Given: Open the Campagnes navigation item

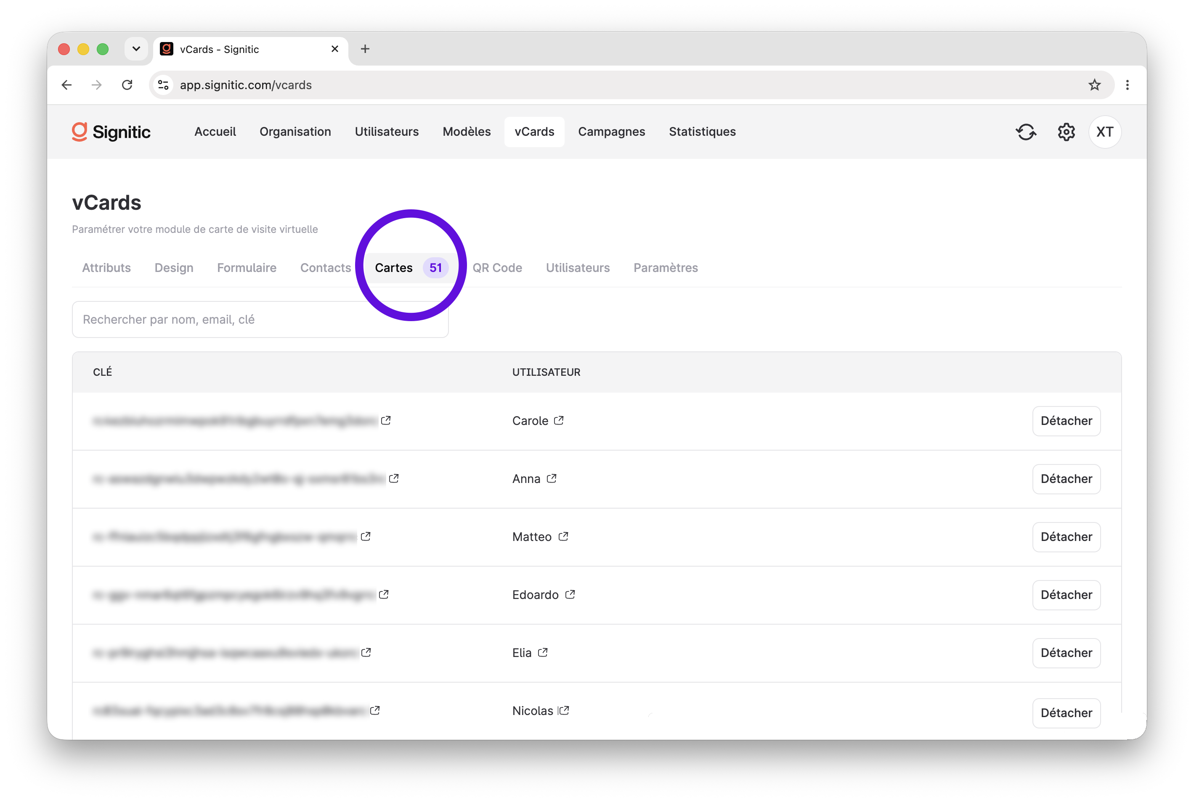Looking at the screenshot, I should tap(611, 132).
